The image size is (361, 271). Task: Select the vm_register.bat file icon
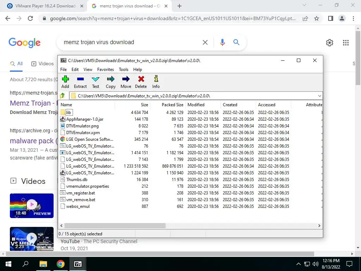click(63, 193)
